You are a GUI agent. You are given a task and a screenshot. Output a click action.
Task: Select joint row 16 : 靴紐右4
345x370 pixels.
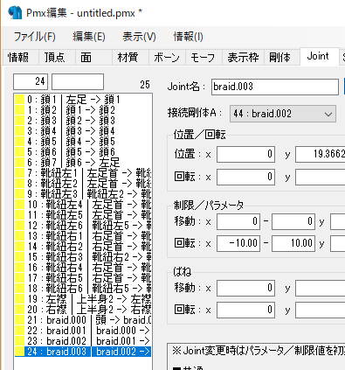click(83, 268)
